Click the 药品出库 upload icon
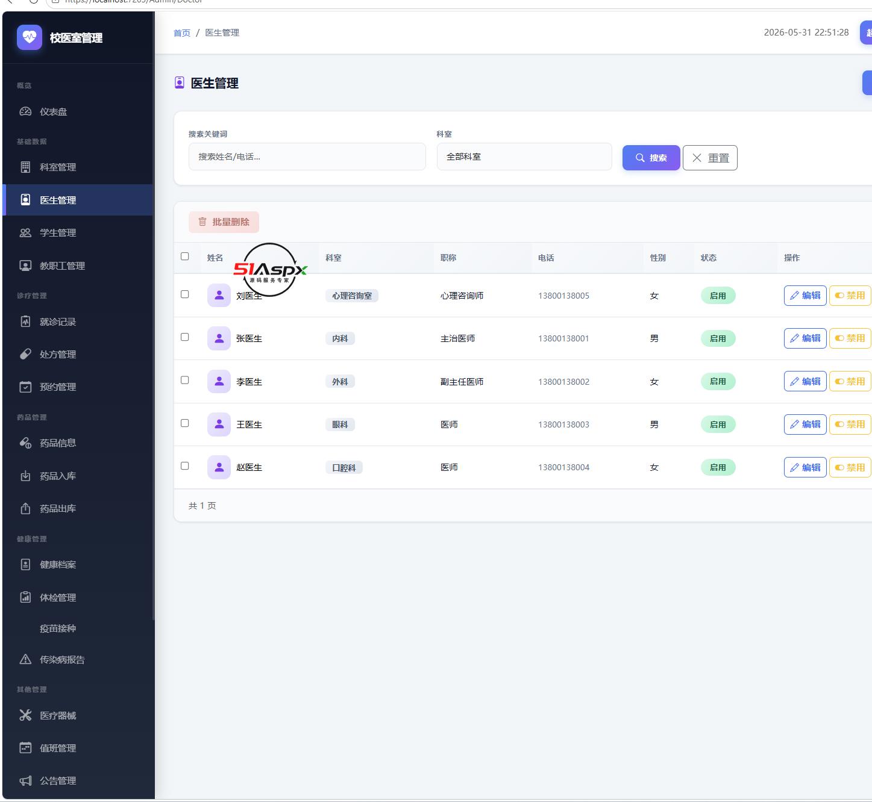 (x=25, y=508)
